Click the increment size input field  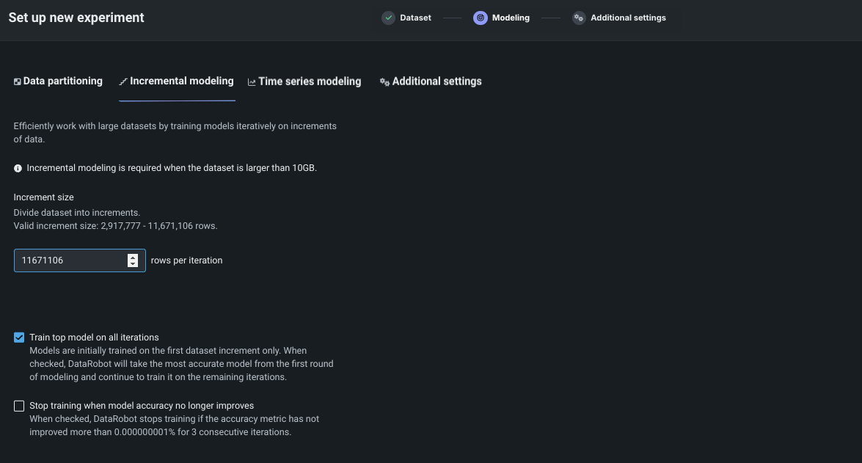coord(70,260)
